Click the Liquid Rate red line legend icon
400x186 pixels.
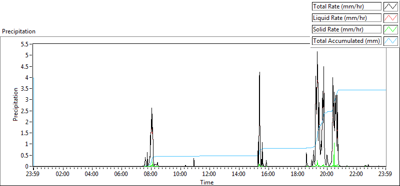coord(391,18)
